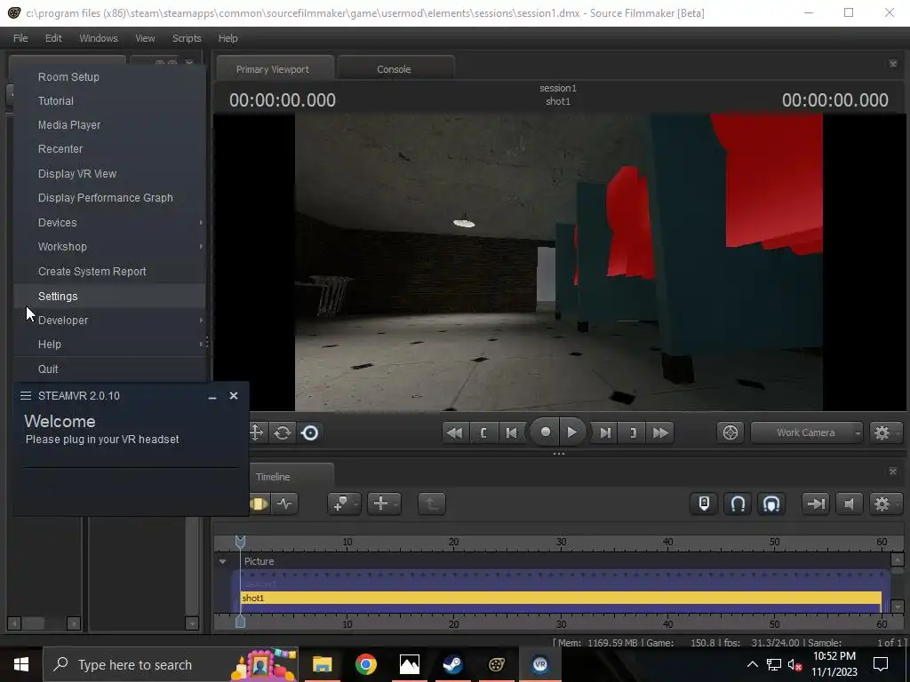910x682 pixels.
Task: Open the Help menu in menu bar
Action: 228,38
